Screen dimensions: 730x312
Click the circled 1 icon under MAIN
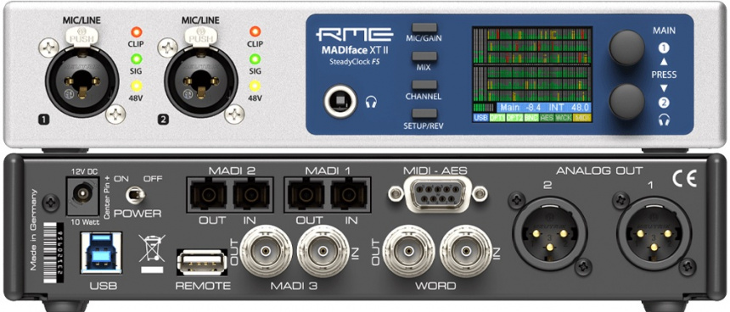tap(664, 47)
